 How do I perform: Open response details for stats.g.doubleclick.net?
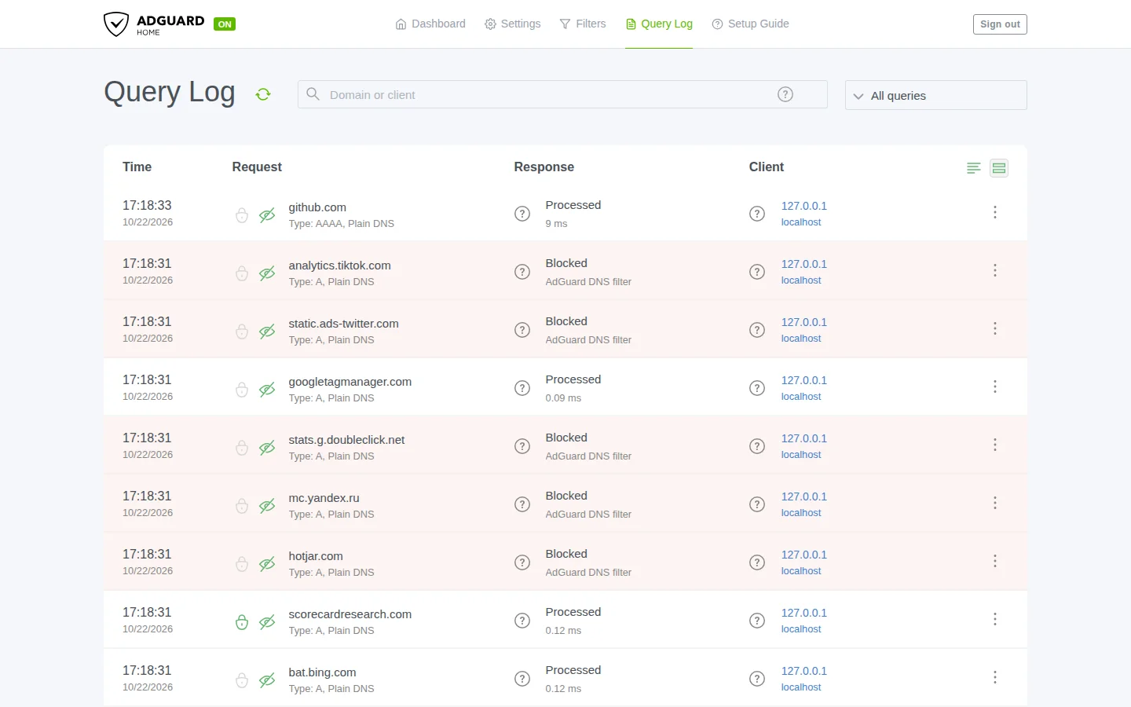pos(522,446)
